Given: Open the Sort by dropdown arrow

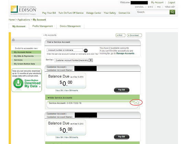Looking at the screenshot, I should click(x=91, y=60).
